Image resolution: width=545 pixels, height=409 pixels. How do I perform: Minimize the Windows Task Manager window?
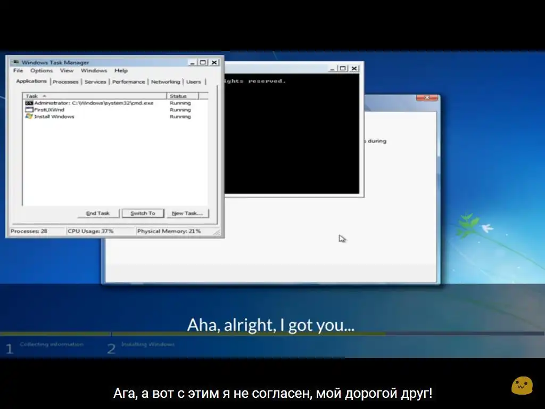[x=193, y=62]
